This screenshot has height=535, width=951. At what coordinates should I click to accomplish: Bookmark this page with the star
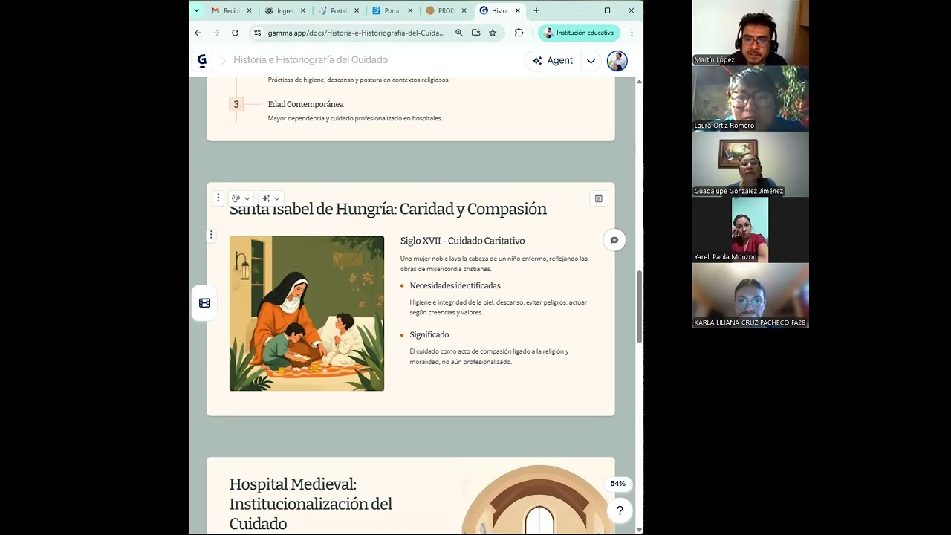(x=493, y=33)
